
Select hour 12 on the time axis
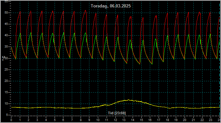click(x=115, y=120)
